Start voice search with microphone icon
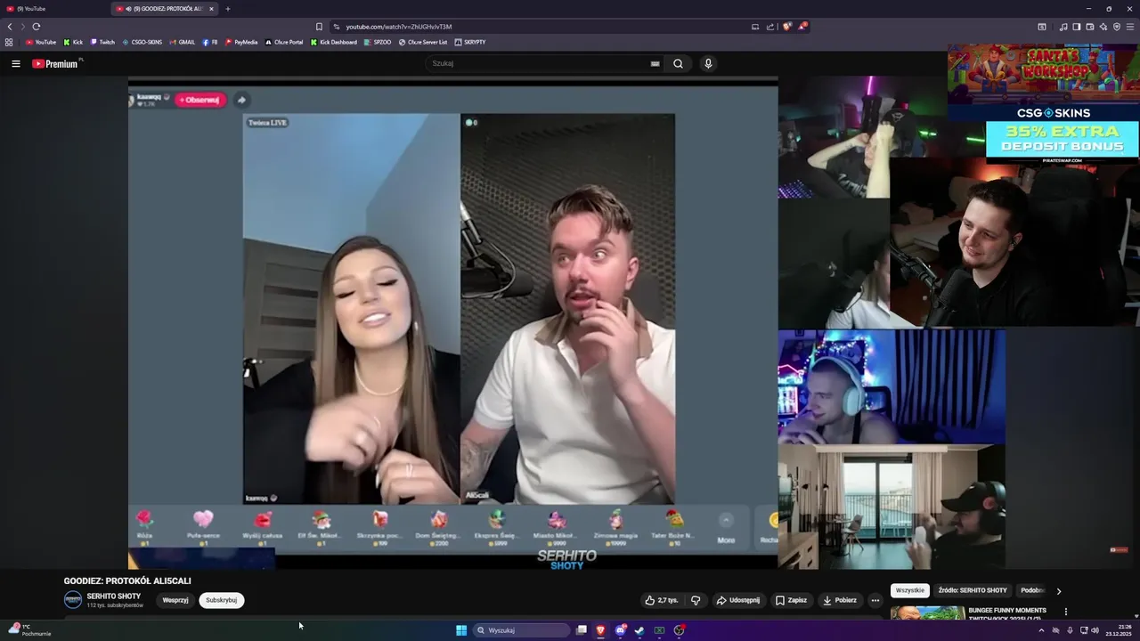This screenshot has width=1140, height=641. (x=708, y=63)
